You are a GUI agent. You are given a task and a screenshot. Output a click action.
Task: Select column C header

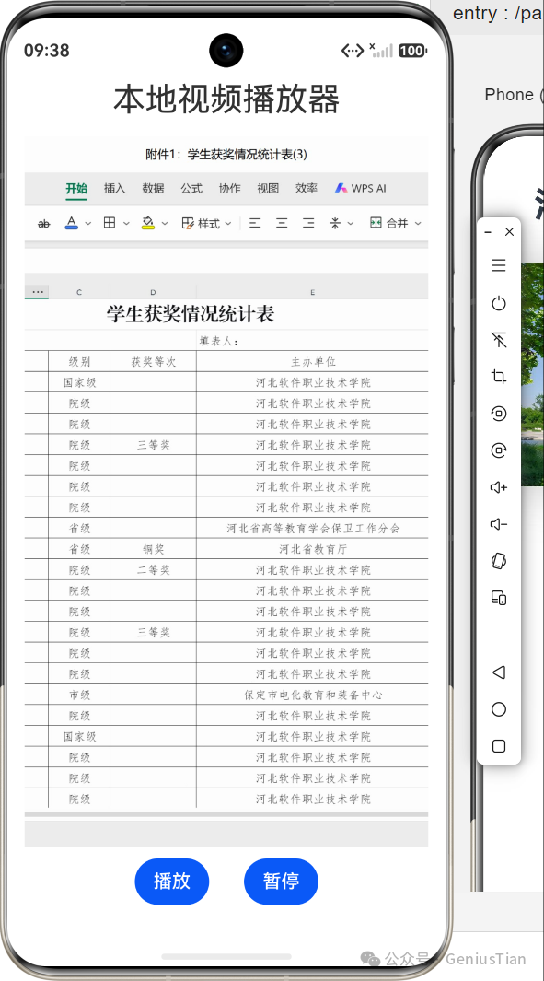point(79,292)
